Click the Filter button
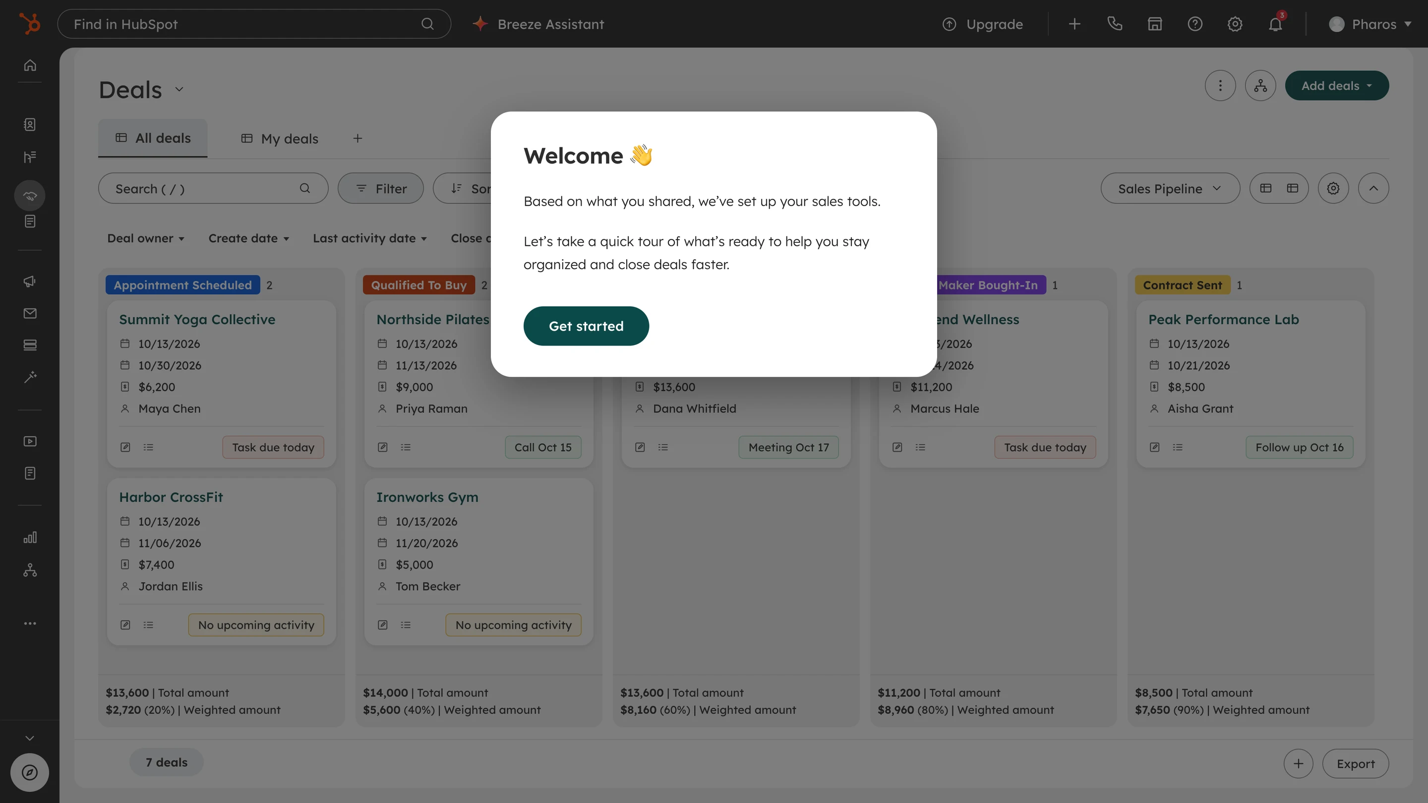 [381, 188]
